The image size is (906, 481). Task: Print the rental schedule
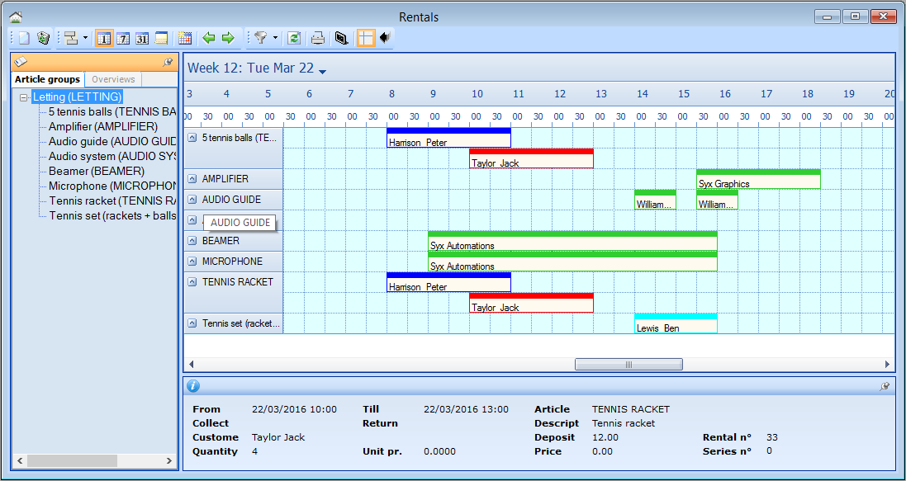point(317,38)
